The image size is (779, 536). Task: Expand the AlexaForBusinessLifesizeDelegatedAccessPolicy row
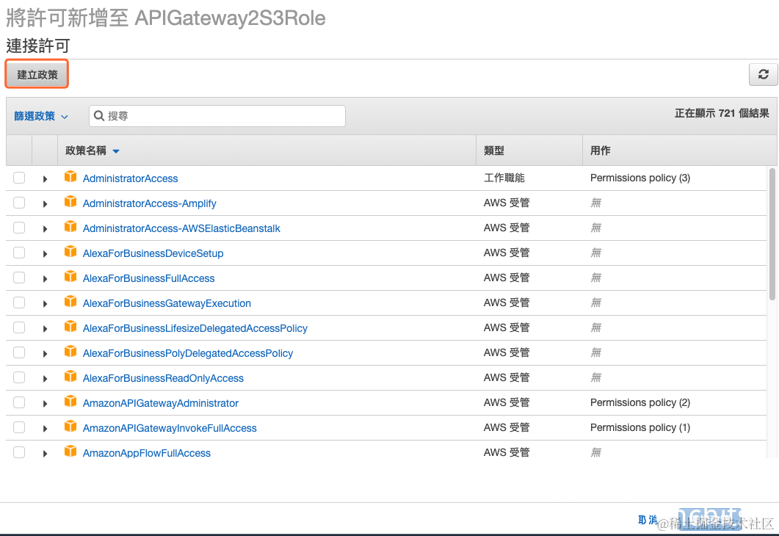coord(45,329)
